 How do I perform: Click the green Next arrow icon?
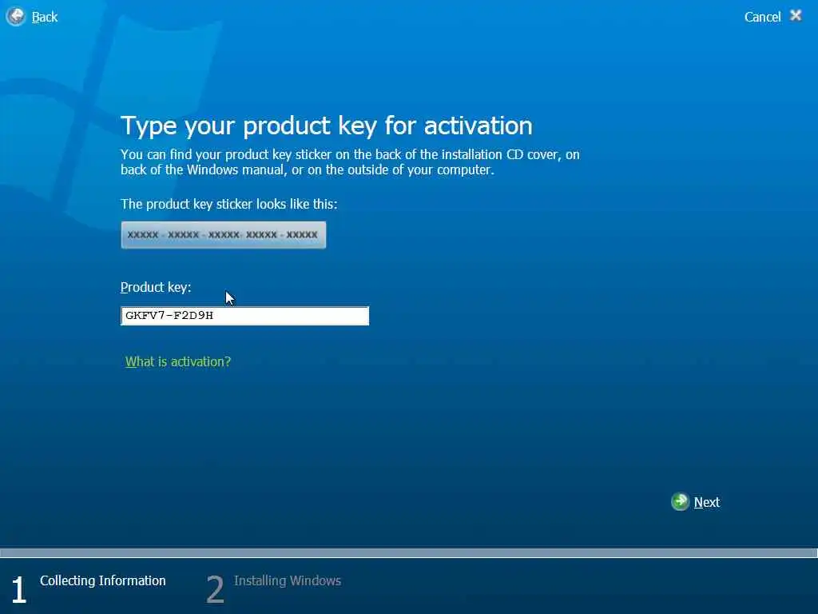coord(680,502)
